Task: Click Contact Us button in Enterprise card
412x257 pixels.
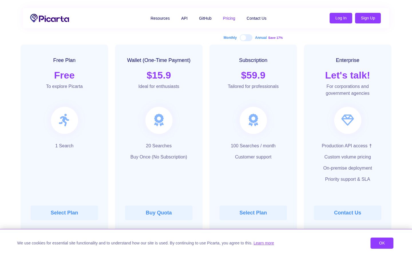Action: [348, 213]
